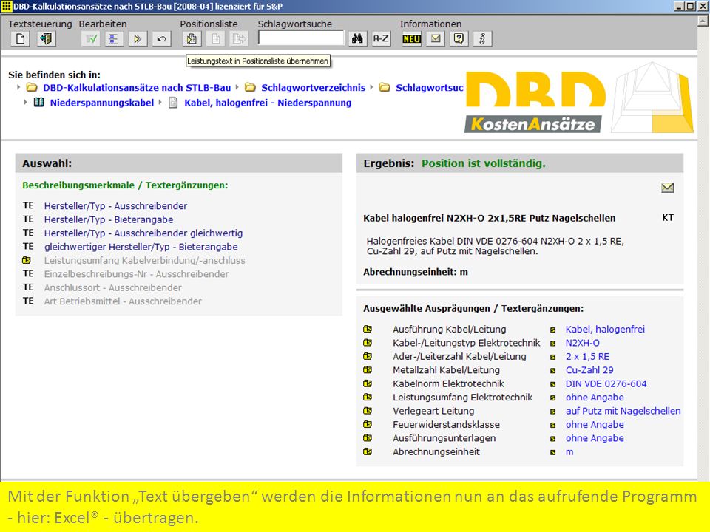Click yellow icon beside Leistungsumfang Kabelverbindung/-anschluss
The image size is (710, 532).
click(27, 260)
